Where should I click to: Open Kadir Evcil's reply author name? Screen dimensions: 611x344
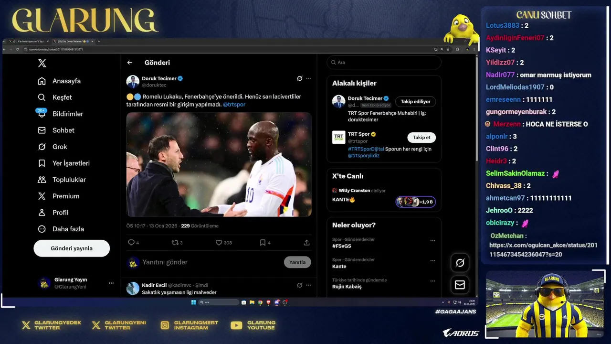coord(154,285)
